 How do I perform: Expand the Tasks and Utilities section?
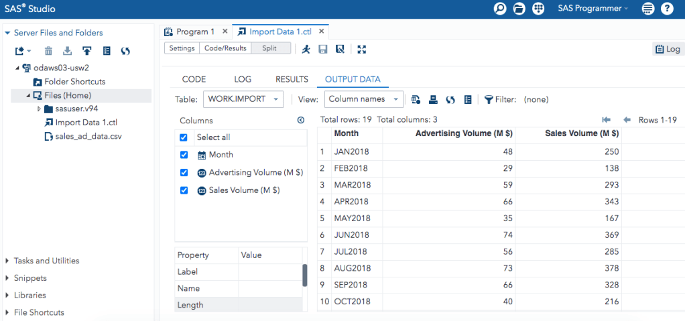[46, 261]
